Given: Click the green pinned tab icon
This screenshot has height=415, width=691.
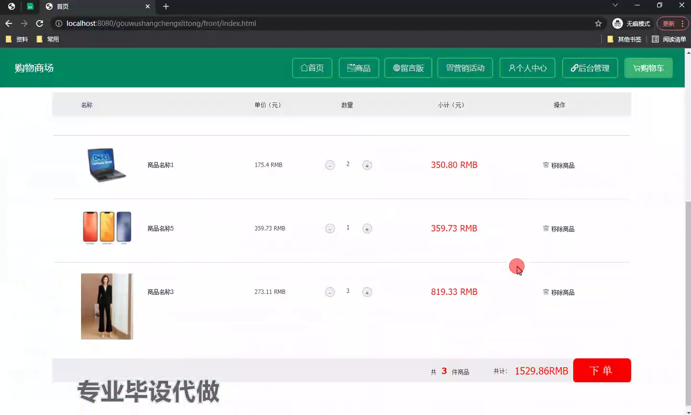Looking at the screenshot, I should [30, 6].
